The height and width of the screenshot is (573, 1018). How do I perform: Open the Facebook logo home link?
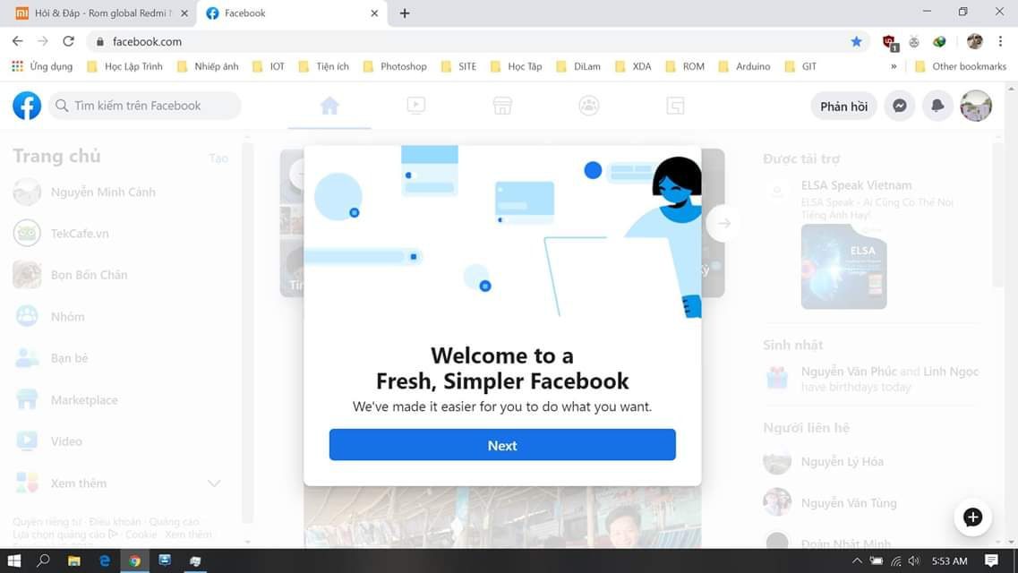[27, 106]
